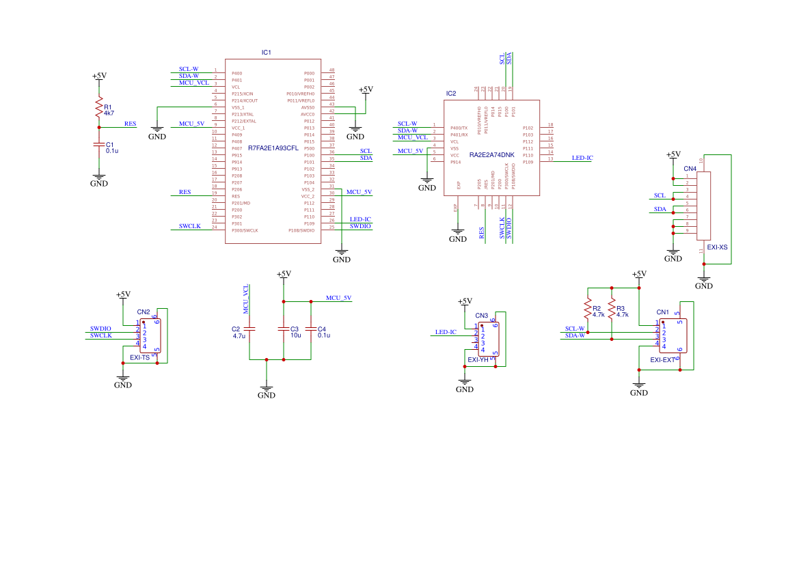Screen dimensions: 799x565
Task: Select SWCLK net label at CN2 pin 3
Action: [101, 335]
